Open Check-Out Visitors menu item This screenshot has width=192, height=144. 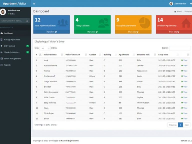(11, 52)
